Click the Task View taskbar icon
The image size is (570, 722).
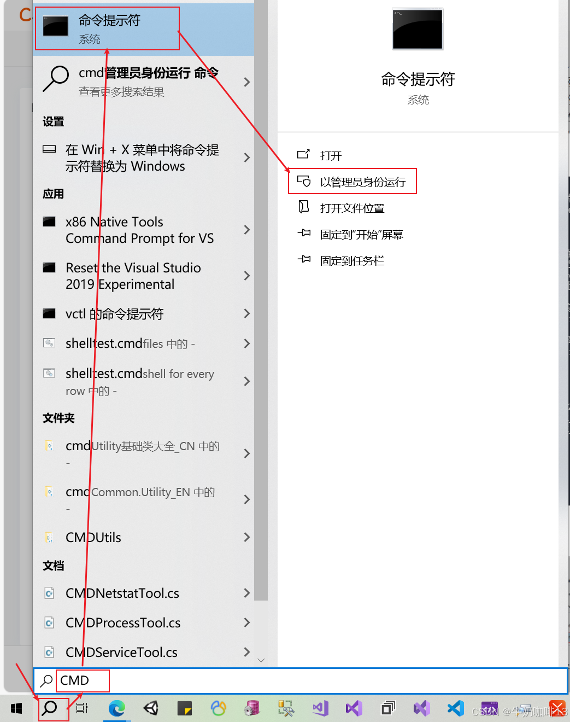click(x=82, y=709)
